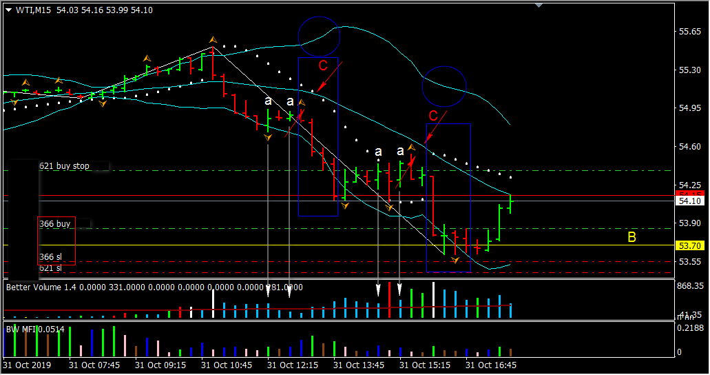
Task: Click the tall red Better Volume bar
Action: [x=389, y=300]
